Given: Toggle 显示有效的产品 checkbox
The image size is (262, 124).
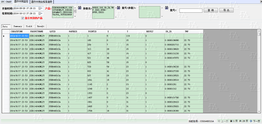Looking at the screenshot, I should tap(23, 18).
